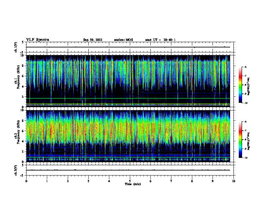Click the ch.2 "Frequency (kHz)" axis label
This screenshot has width=263, height=203.
click(x=18, y=132)
